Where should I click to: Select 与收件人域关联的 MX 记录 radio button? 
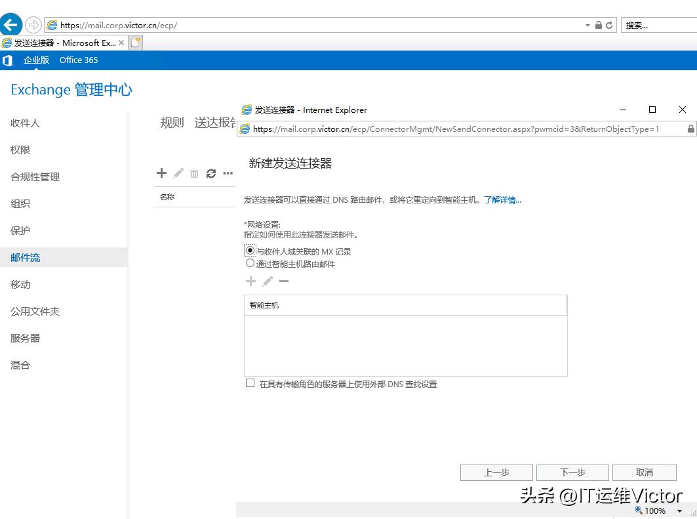click(x=250, y=251)
